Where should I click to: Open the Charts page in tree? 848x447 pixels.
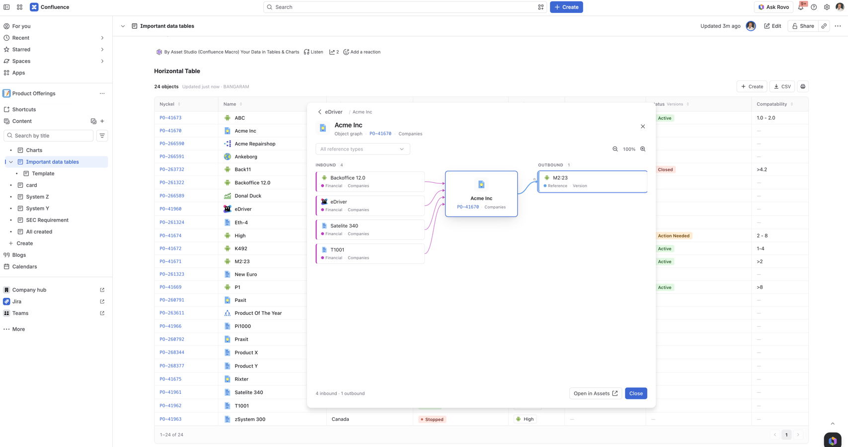coord(34,150)
